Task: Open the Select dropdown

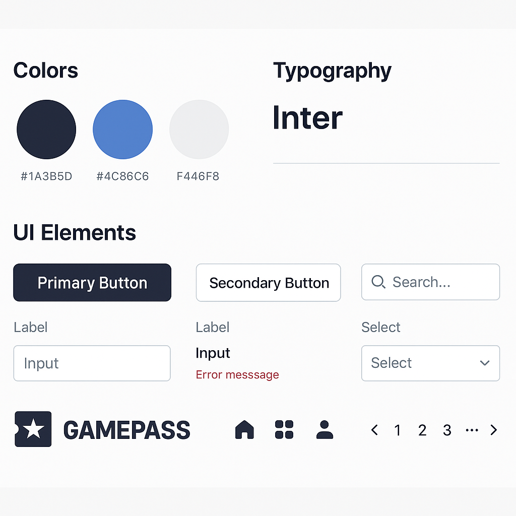Action: tap(430, 363)
